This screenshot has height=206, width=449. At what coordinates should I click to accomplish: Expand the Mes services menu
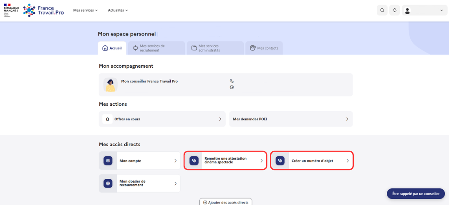[85, 10]
